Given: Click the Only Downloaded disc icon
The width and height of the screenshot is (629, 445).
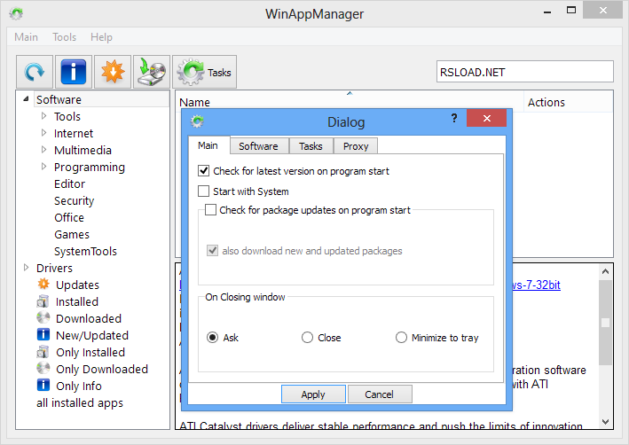Looking at the screenshot, I should (x=43, y=369).
